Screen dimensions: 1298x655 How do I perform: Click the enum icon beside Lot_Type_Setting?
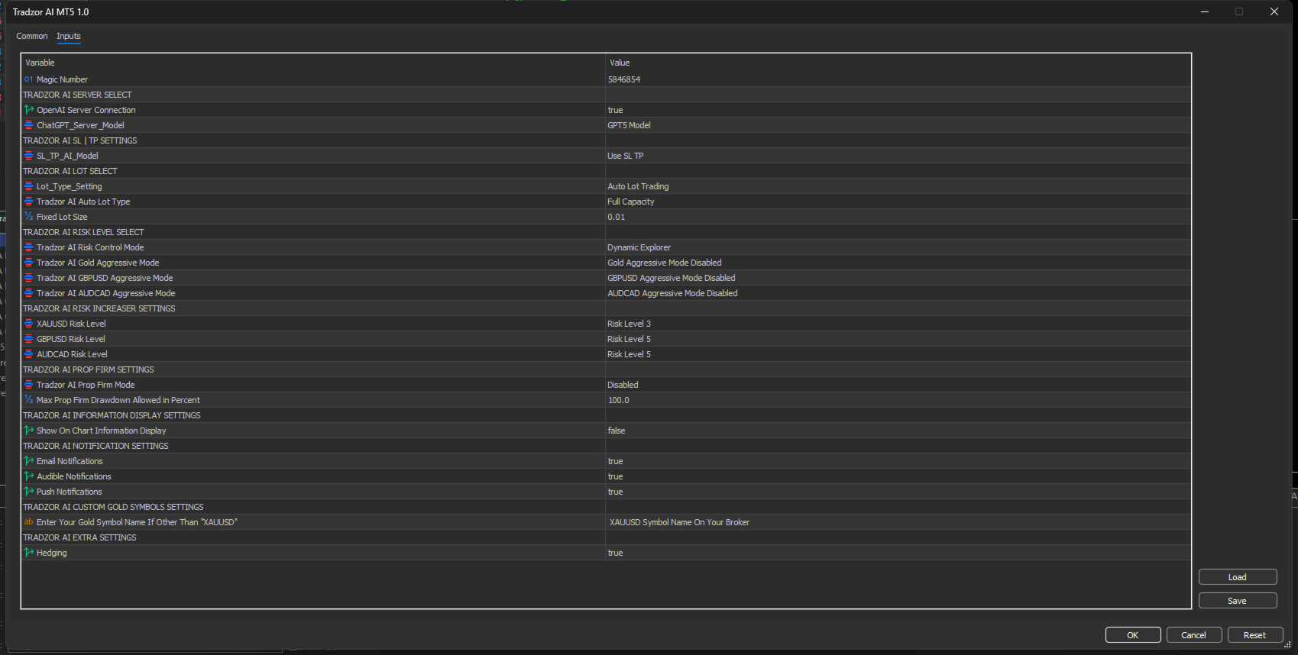tap(28, 186)
